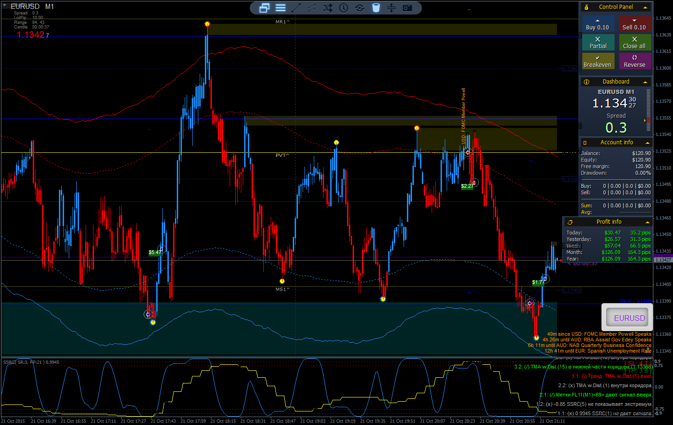Open the three-lines list toolbar icon

coord(281,8)
